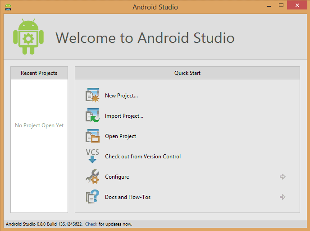This screenshot has height=231, width=310.
Task: Choose Import Project... label
Action: pyautogui.click(x=124, y=116)
